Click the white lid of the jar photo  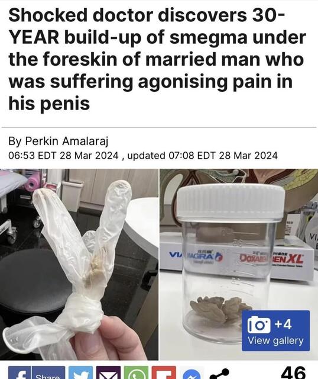point(231,202)
